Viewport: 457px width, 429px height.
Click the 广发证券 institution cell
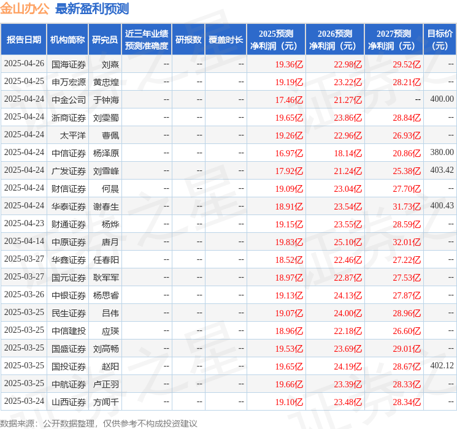point(69,171)
